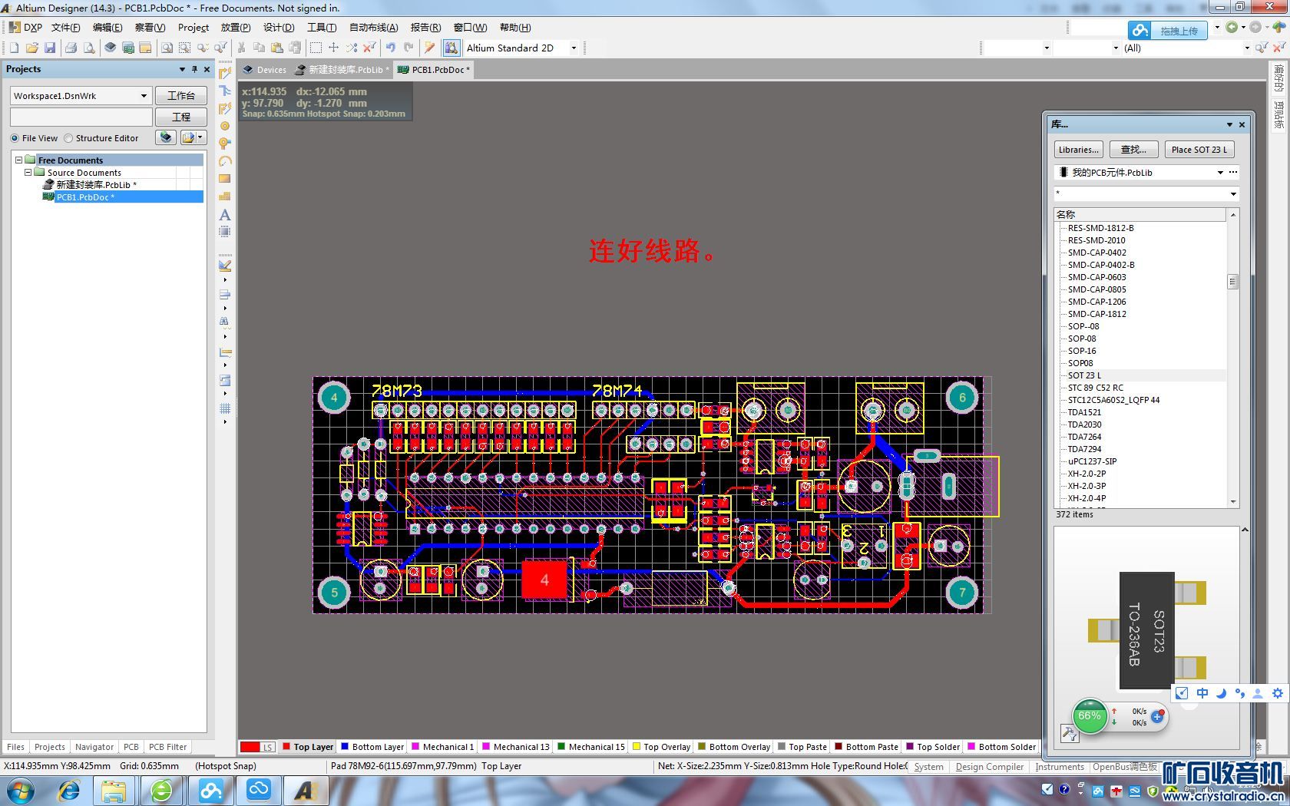Select the Top Layer color tab
Viewport: 1290px width, 806px height.
point(308,747)
